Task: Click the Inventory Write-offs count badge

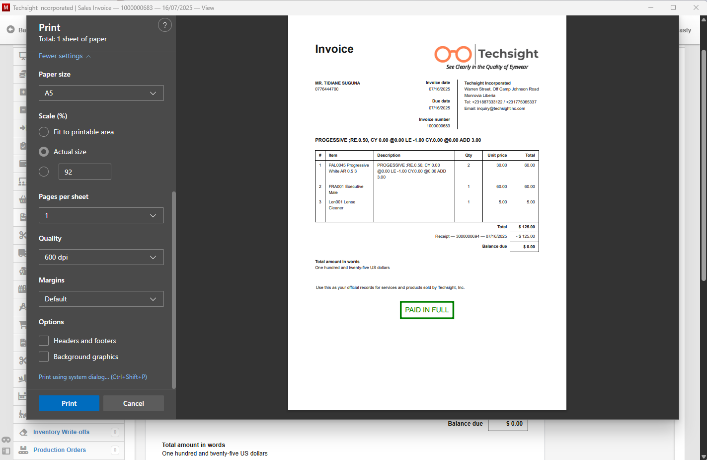Action: click(x=115, y=432)
